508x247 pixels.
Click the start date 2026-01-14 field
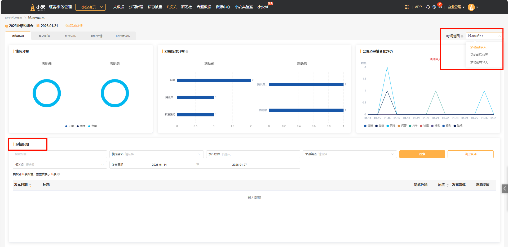click(159, 165)
